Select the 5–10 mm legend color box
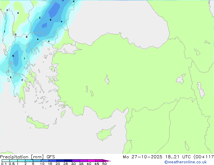 pyautogui.click(x=37, y=161)
